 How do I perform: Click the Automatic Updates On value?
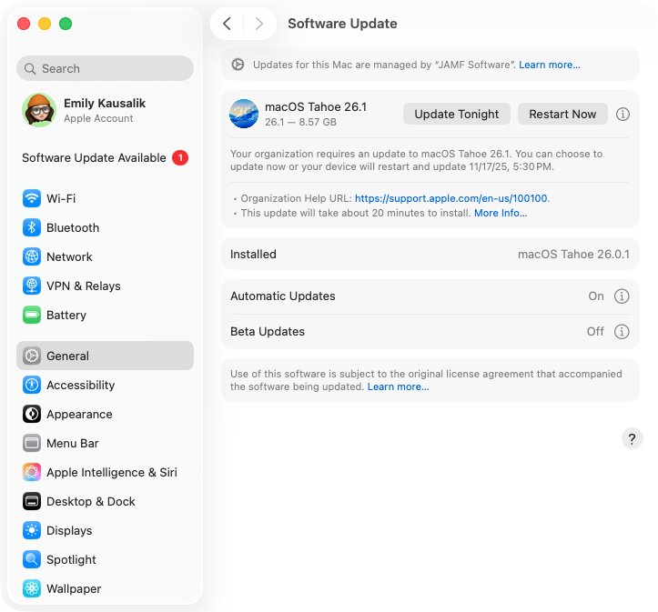[x=596, y=296]
